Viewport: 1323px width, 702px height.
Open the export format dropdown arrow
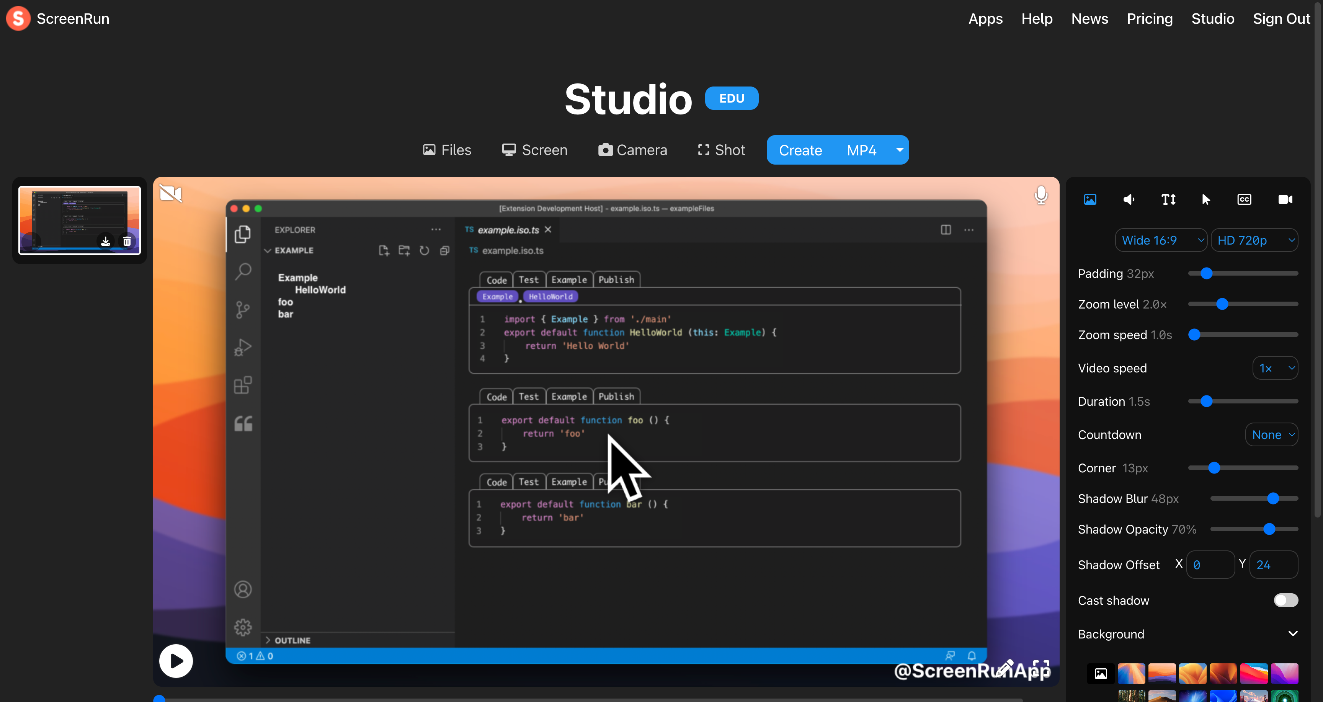(899, 150)
